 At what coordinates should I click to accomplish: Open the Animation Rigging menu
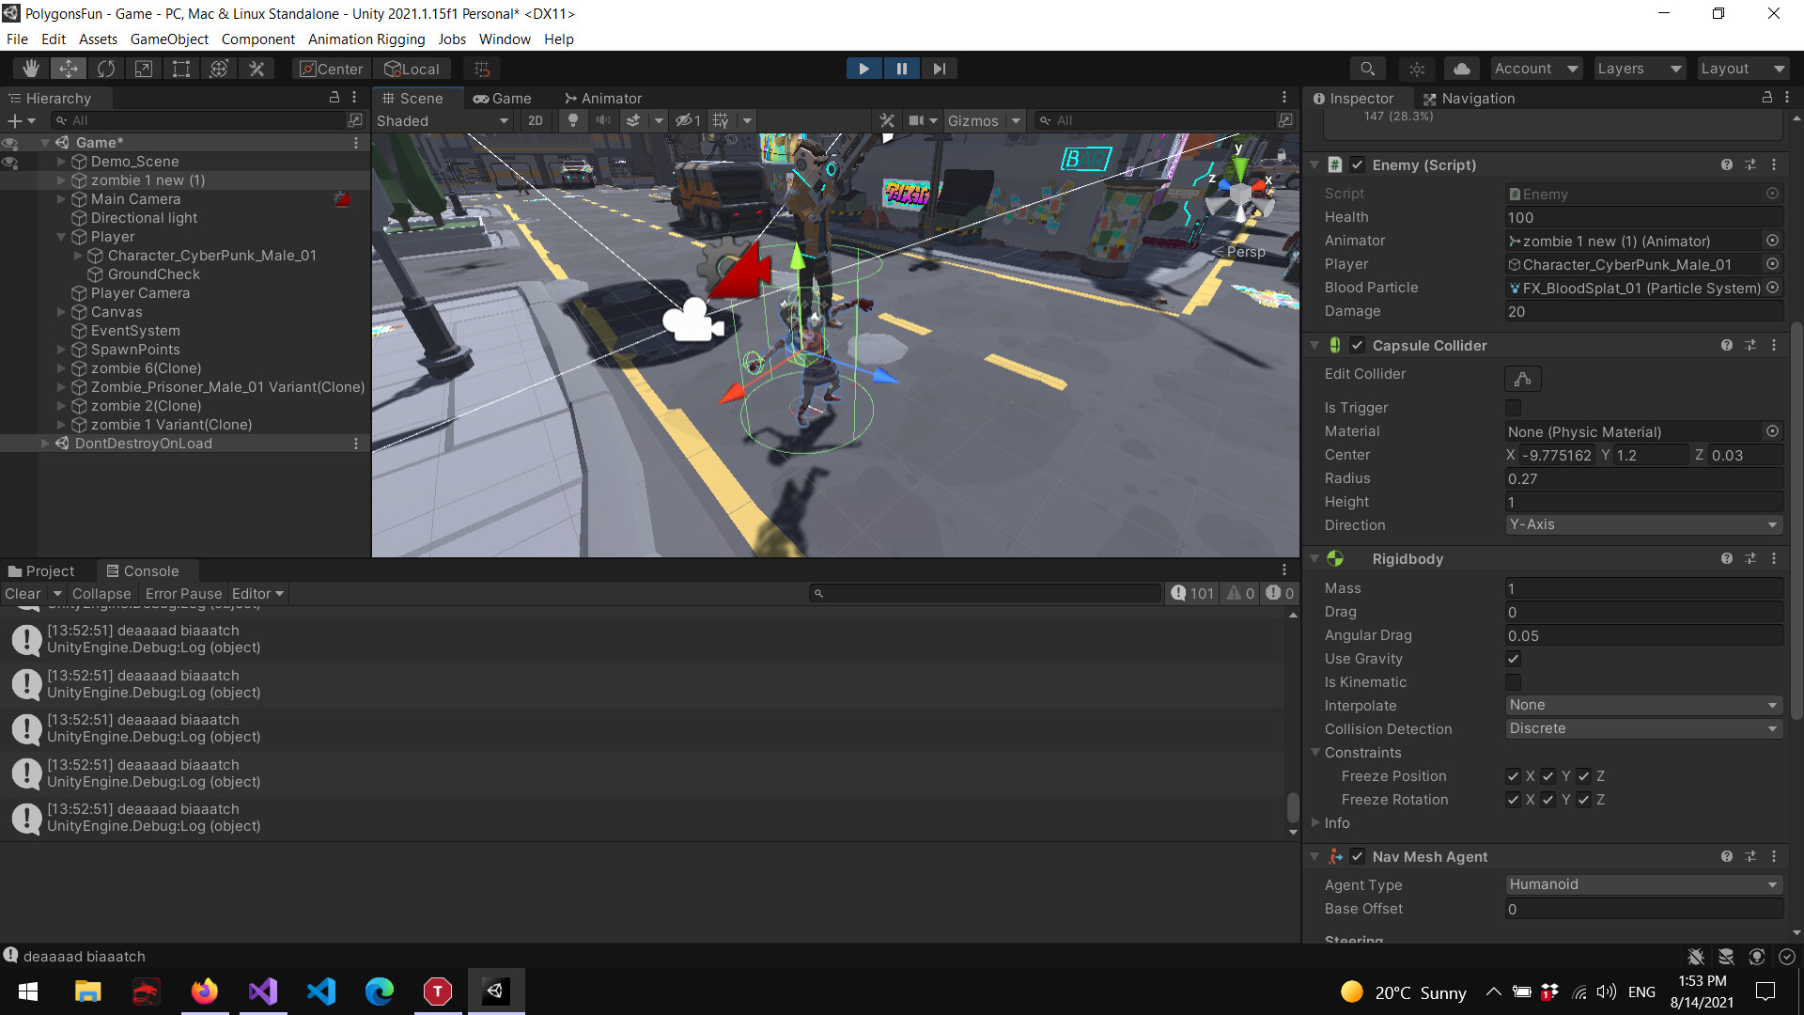pos(366,39)
